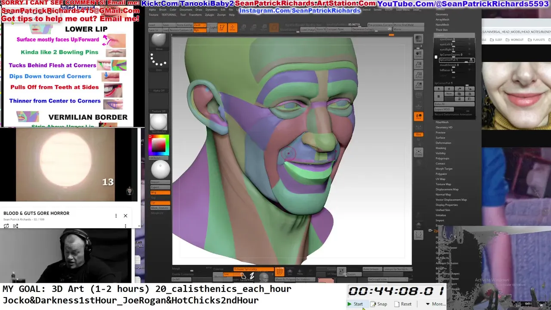Viewport: 551px width, 310px height.
Task: Click the first layer arrow icon below lipCornerPull slider
Action: pos(439,89)
